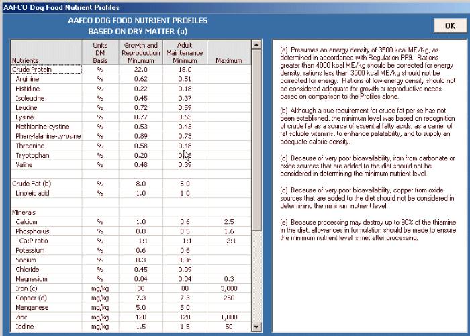This screenshot has width=470, height=336.
Task: Select the Magnesium row label
Action: 32,279
